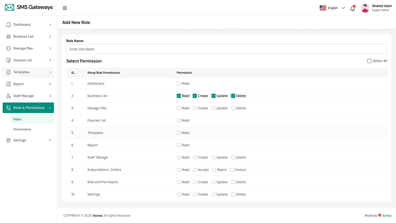This screenshot has height=223, width=396.
Task: Check Read permission for Dashboard
Action: [x=179, y=84]
